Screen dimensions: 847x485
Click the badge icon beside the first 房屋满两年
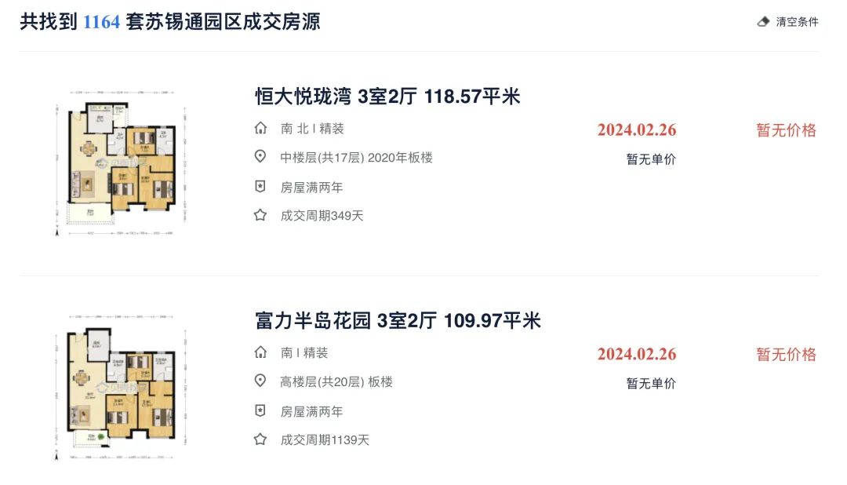tap(260, 187)
